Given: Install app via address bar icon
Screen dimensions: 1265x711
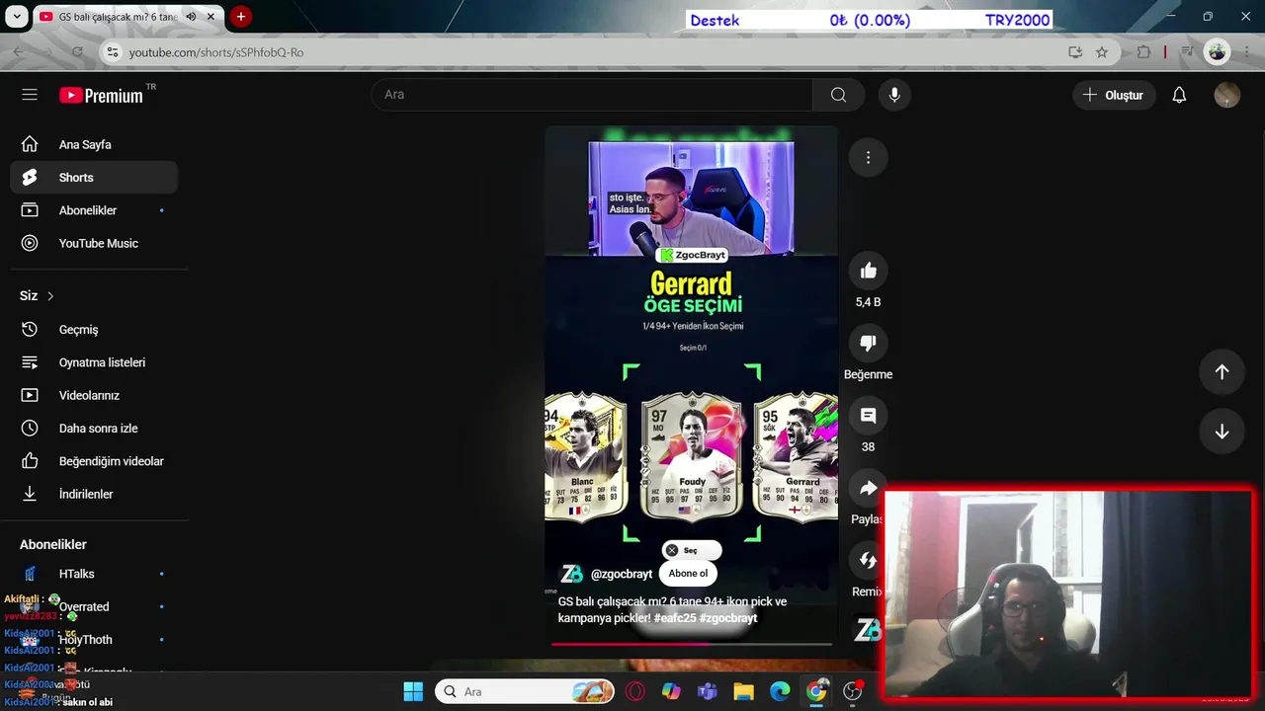Looking at the screenshot, I should 1075,52.
